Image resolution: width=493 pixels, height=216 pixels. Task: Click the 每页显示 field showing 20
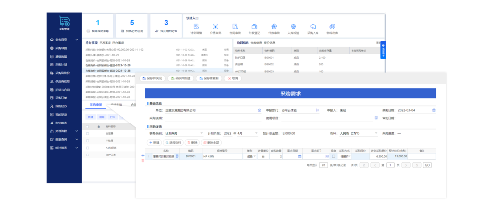(323, 165)
